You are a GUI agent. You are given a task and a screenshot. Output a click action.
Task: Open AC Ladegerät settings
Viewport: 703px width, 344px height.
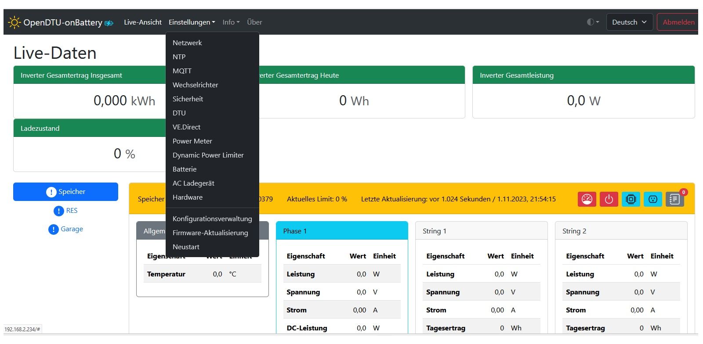212,183
